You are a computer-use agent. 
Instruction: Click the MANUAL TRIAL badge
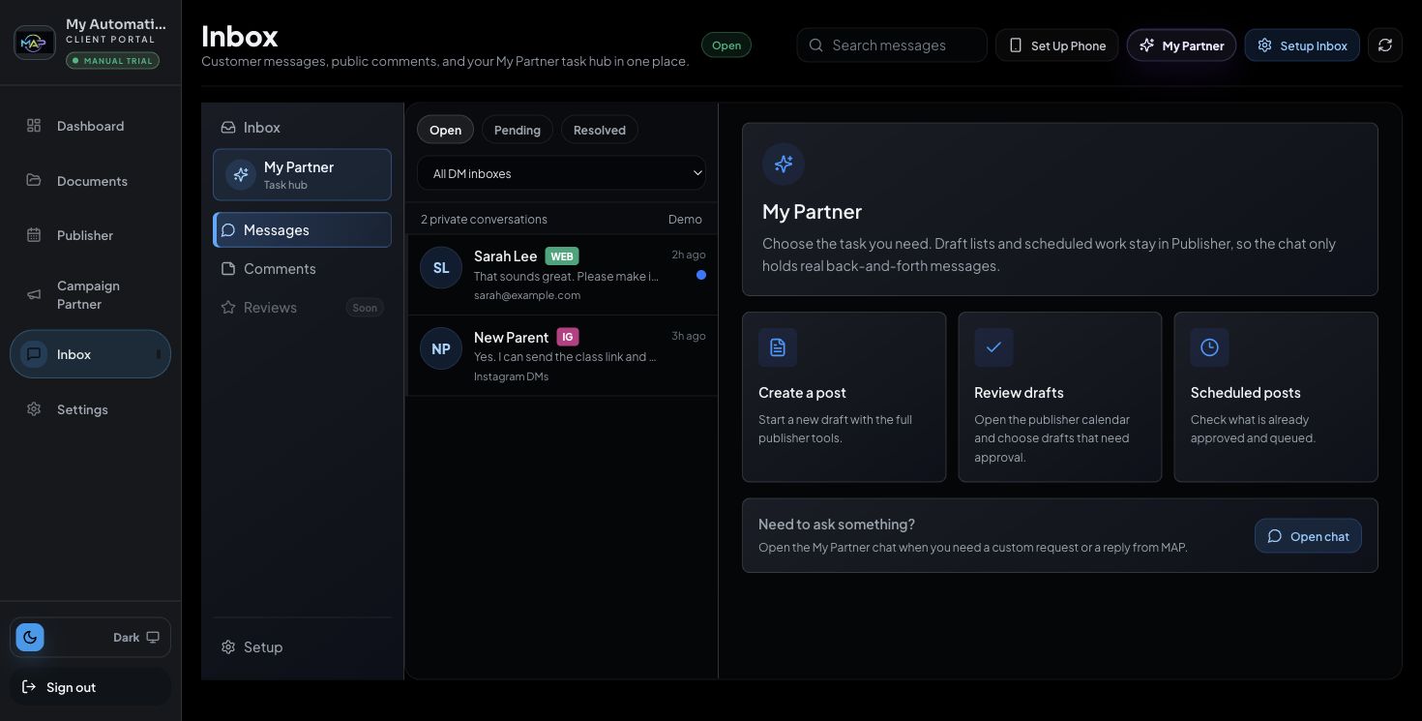click(x=112, y=60)
